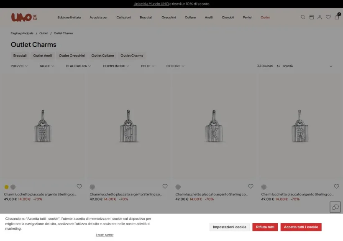Click the Impostazioni cookie button
Screen dimensions: 343x241
[230, 227]
